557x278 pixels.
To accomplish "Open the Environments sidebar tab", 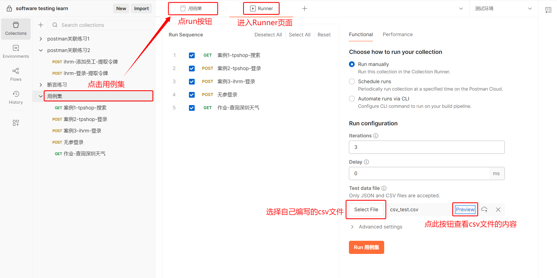I will (x=16, y=52).
